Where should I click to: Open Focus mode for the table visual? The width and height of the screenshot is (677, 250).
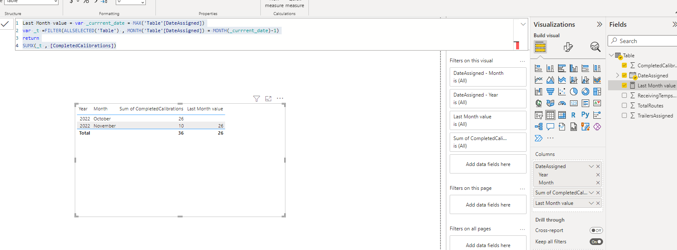(x=268, y=99)
